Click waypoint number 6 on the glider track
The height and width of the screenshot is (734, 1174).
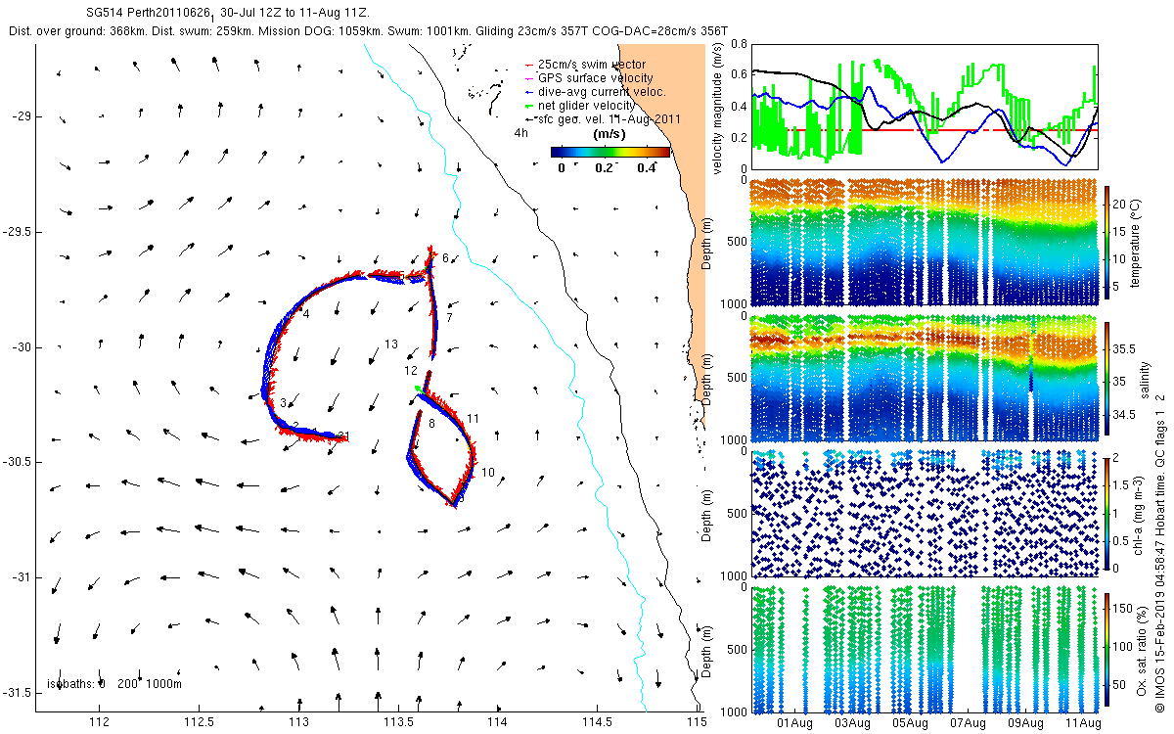445,258
